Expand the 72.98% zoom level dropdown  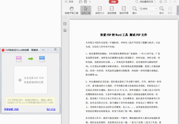[x=156, y=9]
